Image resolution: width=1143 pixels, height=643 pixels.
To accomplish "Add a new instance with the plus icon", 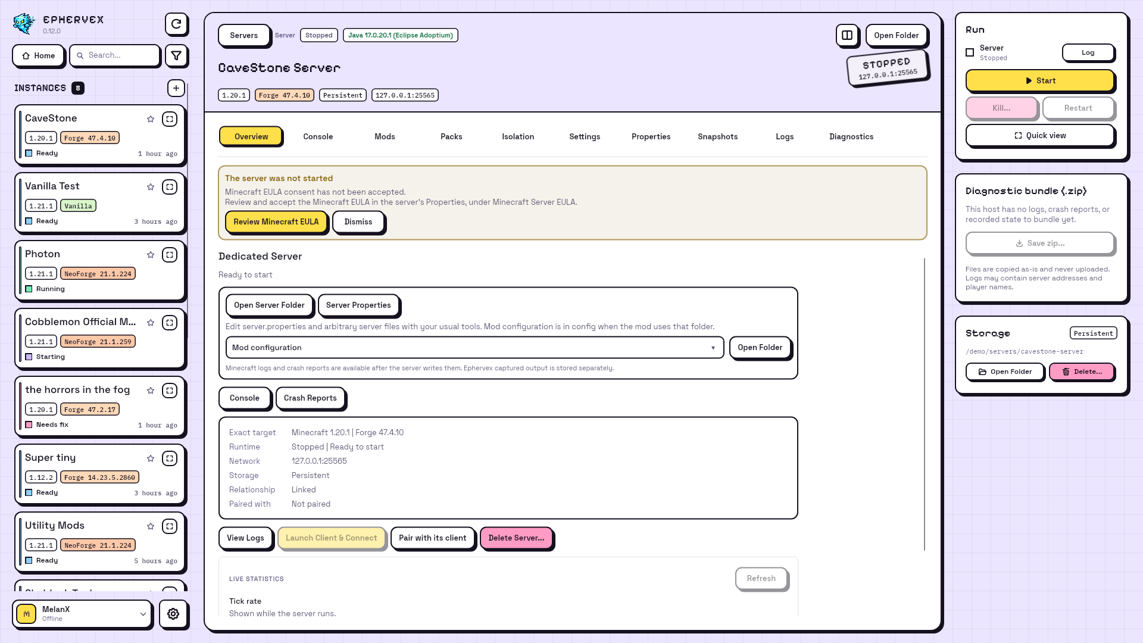I will tap(176, 88).
